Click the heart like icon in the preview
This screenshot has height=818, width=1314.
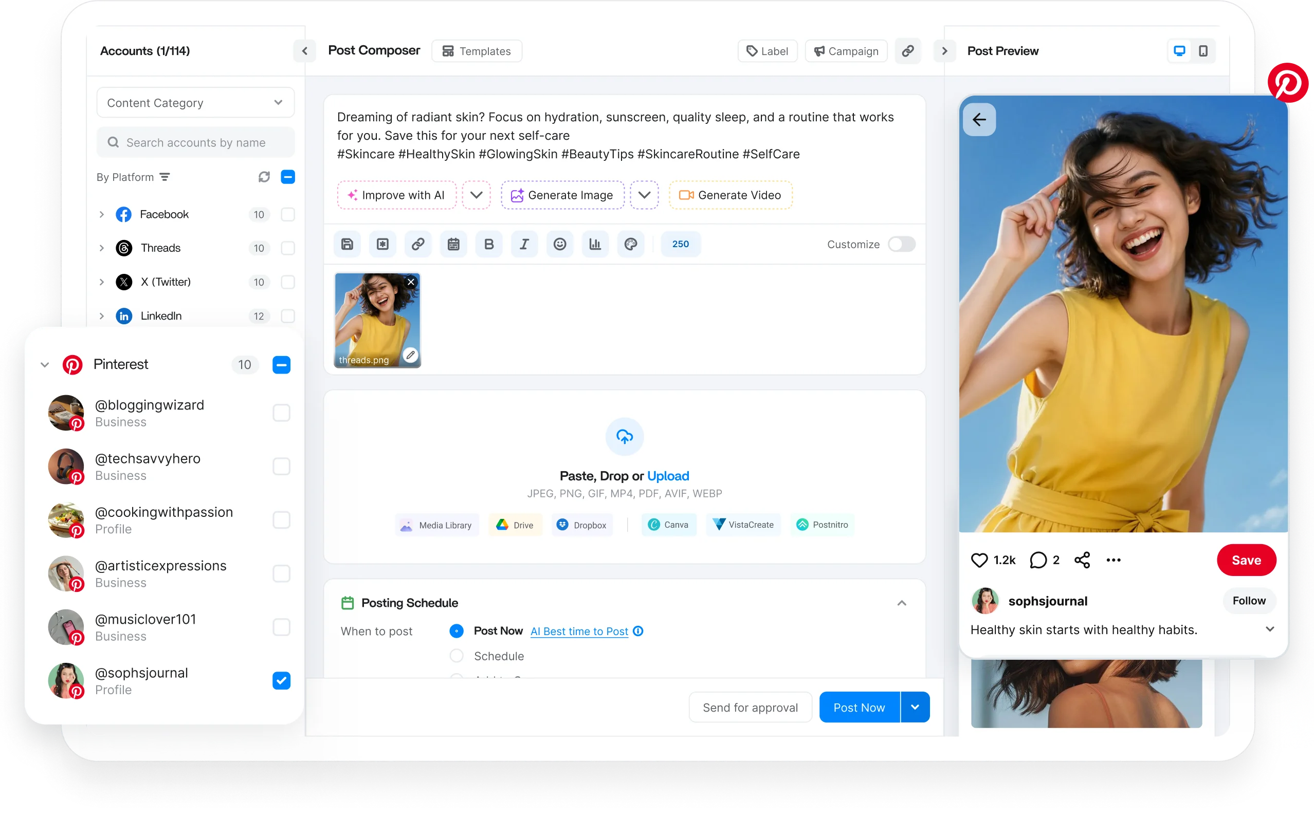pos(979,560)
